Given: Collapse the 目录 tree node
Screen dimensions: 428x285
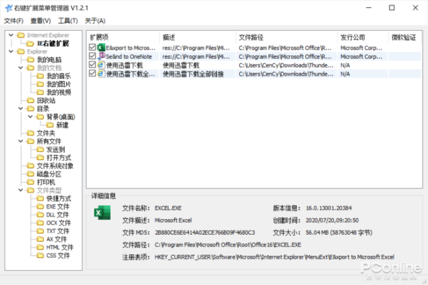Looking at the screenshot, I should (x=21, y=108).
